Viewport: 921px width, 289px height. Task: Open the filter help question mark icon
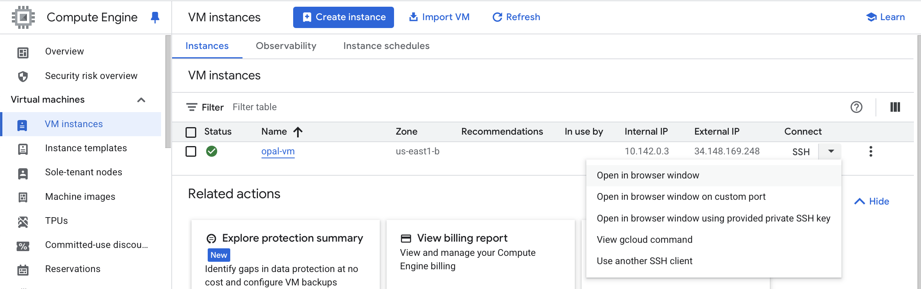click(x=857, y=107)
